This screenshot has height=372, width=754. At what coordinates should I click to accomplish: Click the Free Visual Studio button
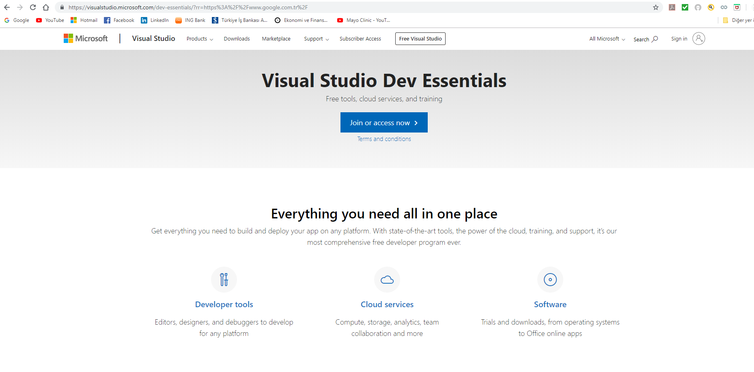coord(420,39)
